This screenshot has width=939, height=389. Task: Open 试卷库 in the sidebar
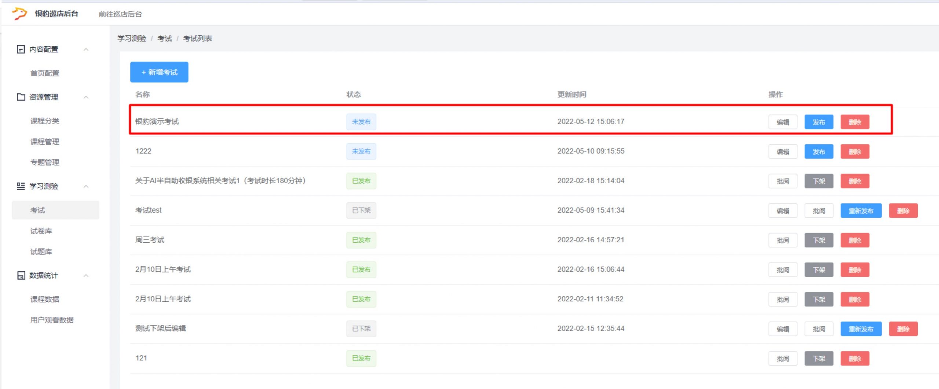coord(41,231)
